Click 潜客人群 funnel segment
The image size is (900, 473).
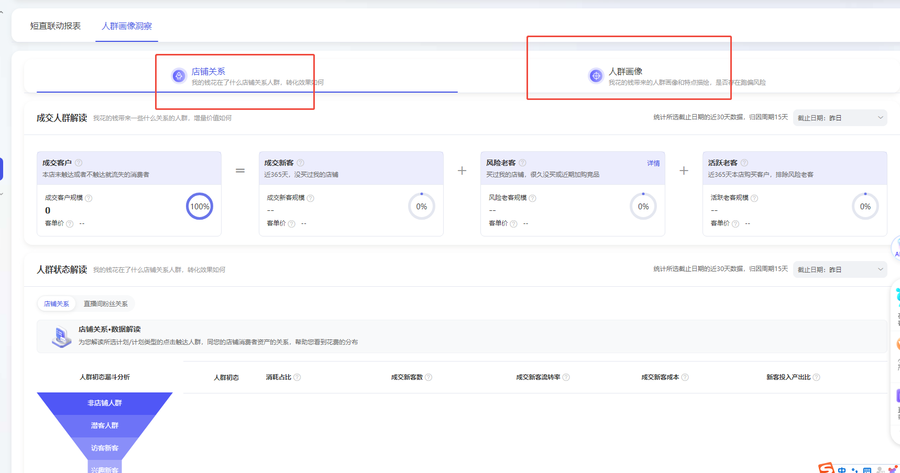(105, 425)
